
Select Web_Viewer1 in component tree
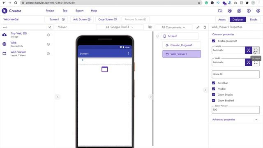click(182, 54)
